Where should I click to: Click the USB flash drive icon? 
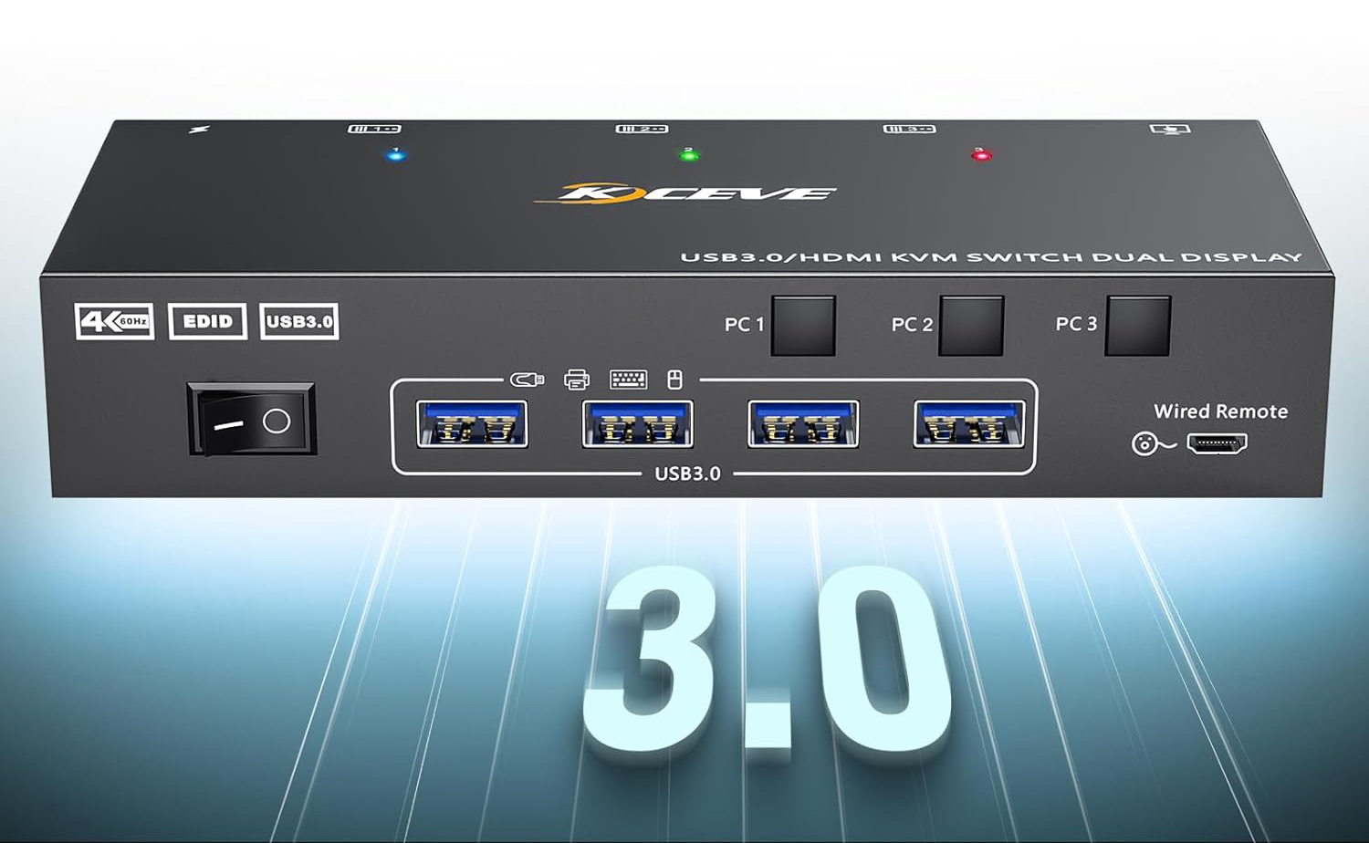click(527, 380)
